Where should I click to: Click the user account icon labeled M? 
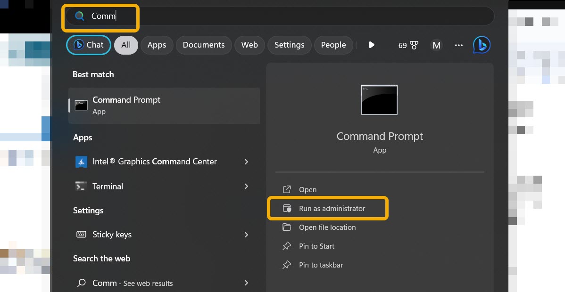pos(436,45)
